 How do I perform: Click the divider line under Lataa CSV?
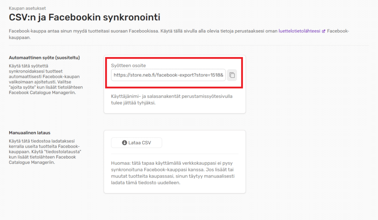(x=175, y=154)
